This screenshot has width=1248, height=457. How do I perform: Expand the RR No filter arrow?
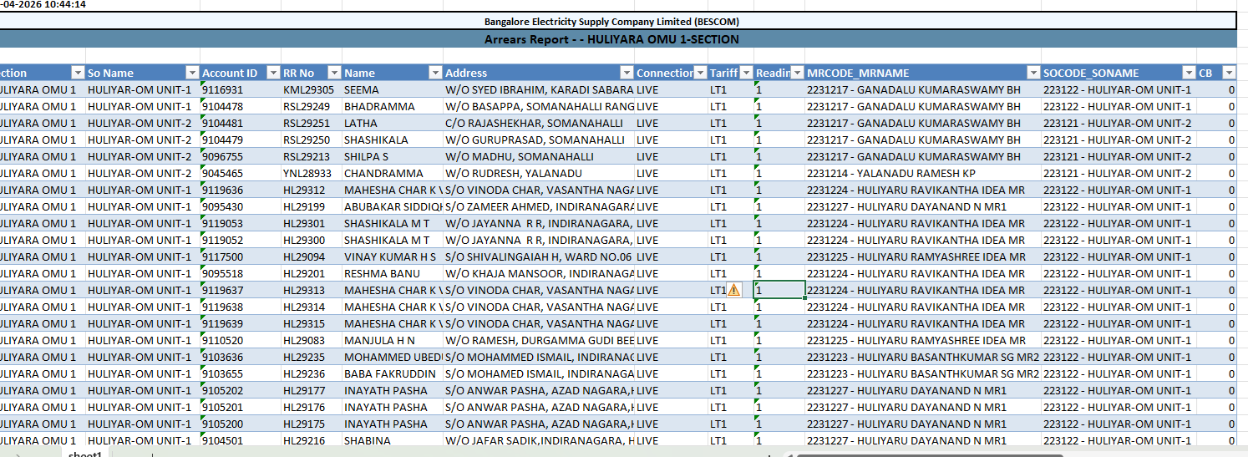click(x=334, y=73)
